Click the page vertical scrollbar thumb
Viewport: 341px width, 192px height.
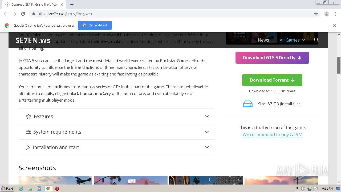click(x=339, y=65)
